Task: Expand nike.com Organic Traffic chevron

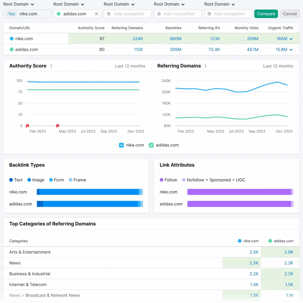Action: pyautogui.click(x=291, y=39)
